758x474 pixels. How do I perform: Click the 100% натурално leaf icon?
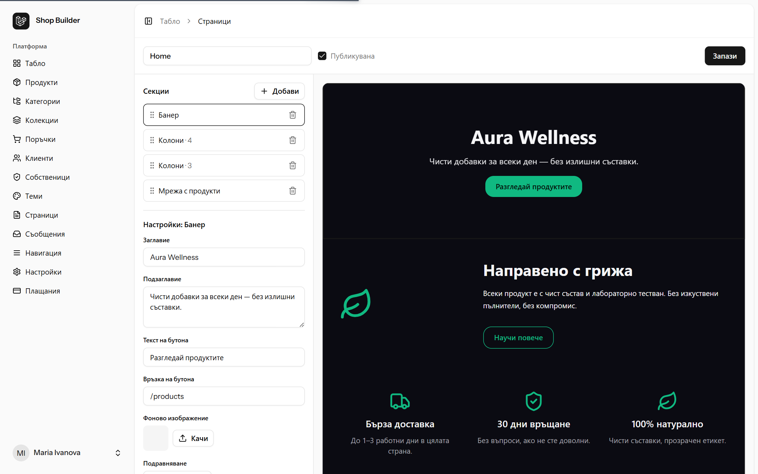pos(667,401)
